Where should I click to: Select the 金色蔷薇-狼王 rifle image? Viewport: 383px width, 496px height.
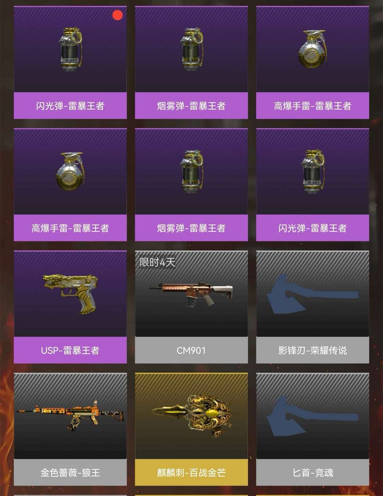(70, 416)
